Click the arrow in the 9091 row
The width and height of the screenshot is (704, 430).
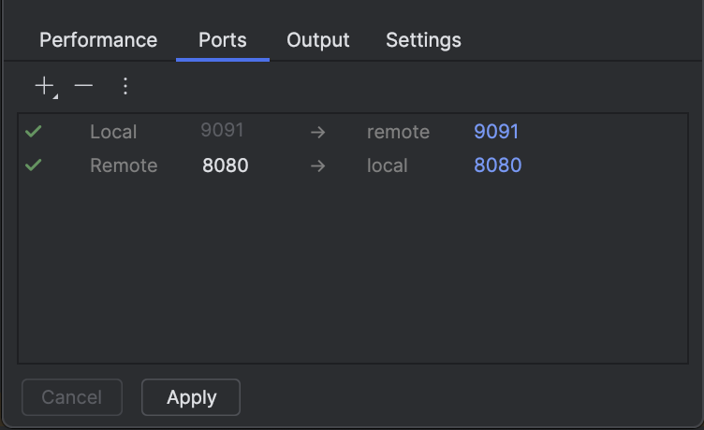point(318,132)
